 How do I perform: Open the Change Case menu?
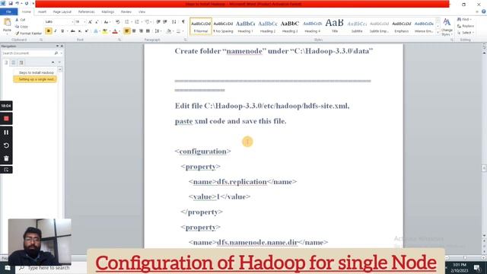(107, 22)
